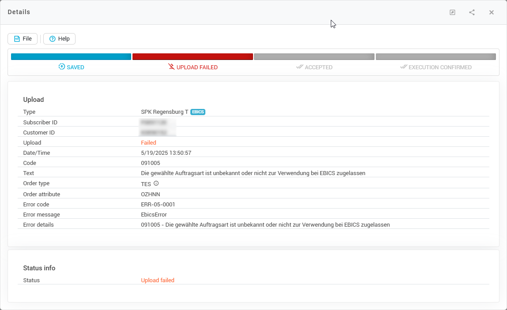Image resolution: width=507 pixels, height=310 pixels.
Task: Select the OZHNN order attribute value
Action: point(150,194)
